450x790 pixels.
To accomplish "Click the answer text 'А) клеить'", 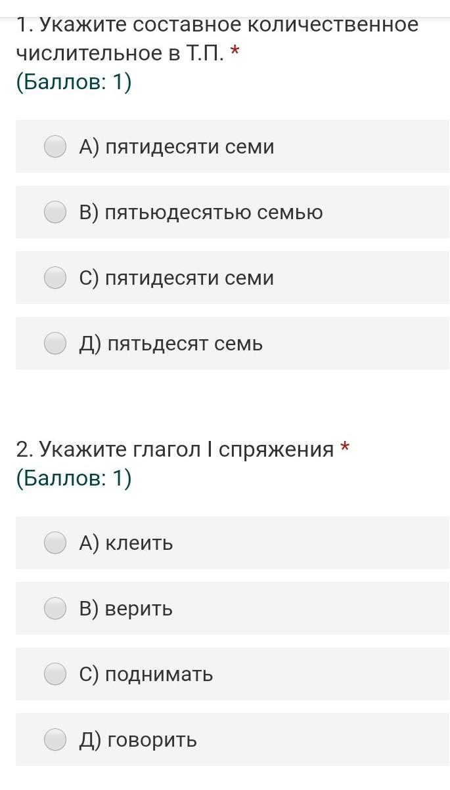I will [126, 543].
